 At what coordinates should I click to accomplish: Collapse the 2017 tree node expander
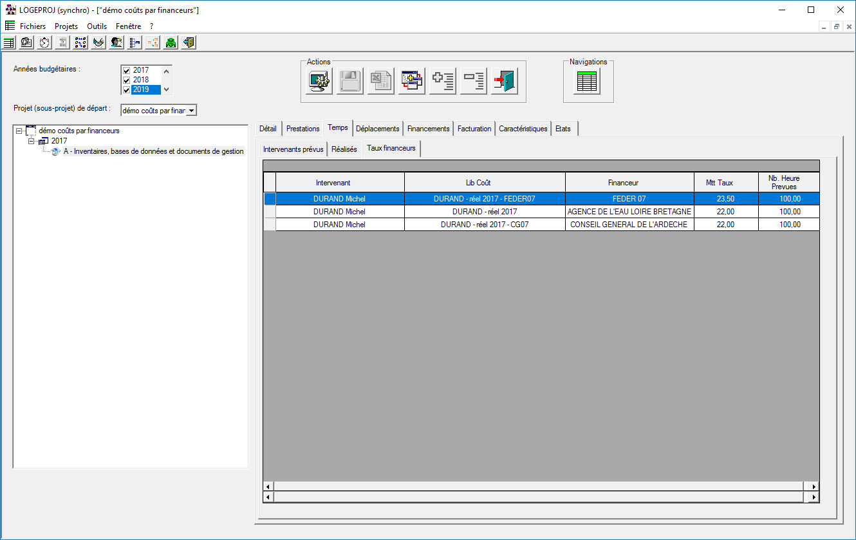coord(31,141)
